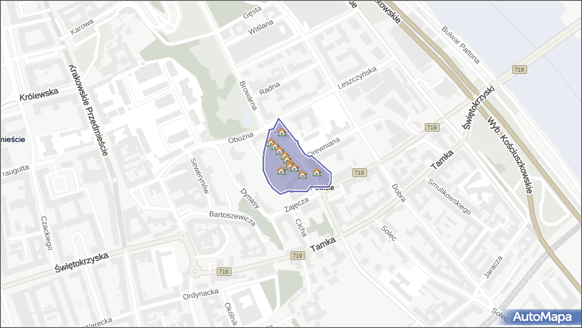The height and width of the screenshot is (328, 582).
Task: Click the Bulwar Pattona label by the river
Action: 461,45
